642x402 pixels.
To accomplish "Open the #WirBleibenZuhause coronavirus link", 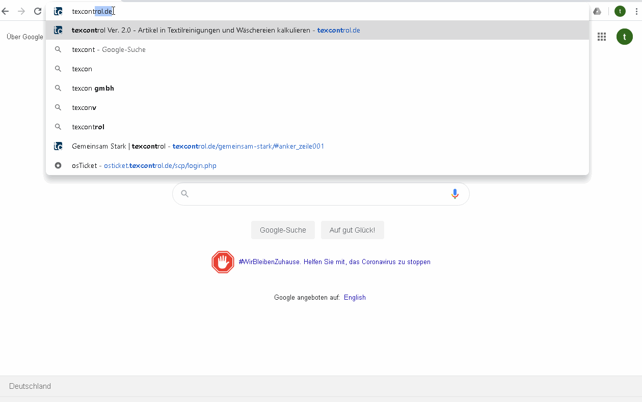I will tap(335, 262).
